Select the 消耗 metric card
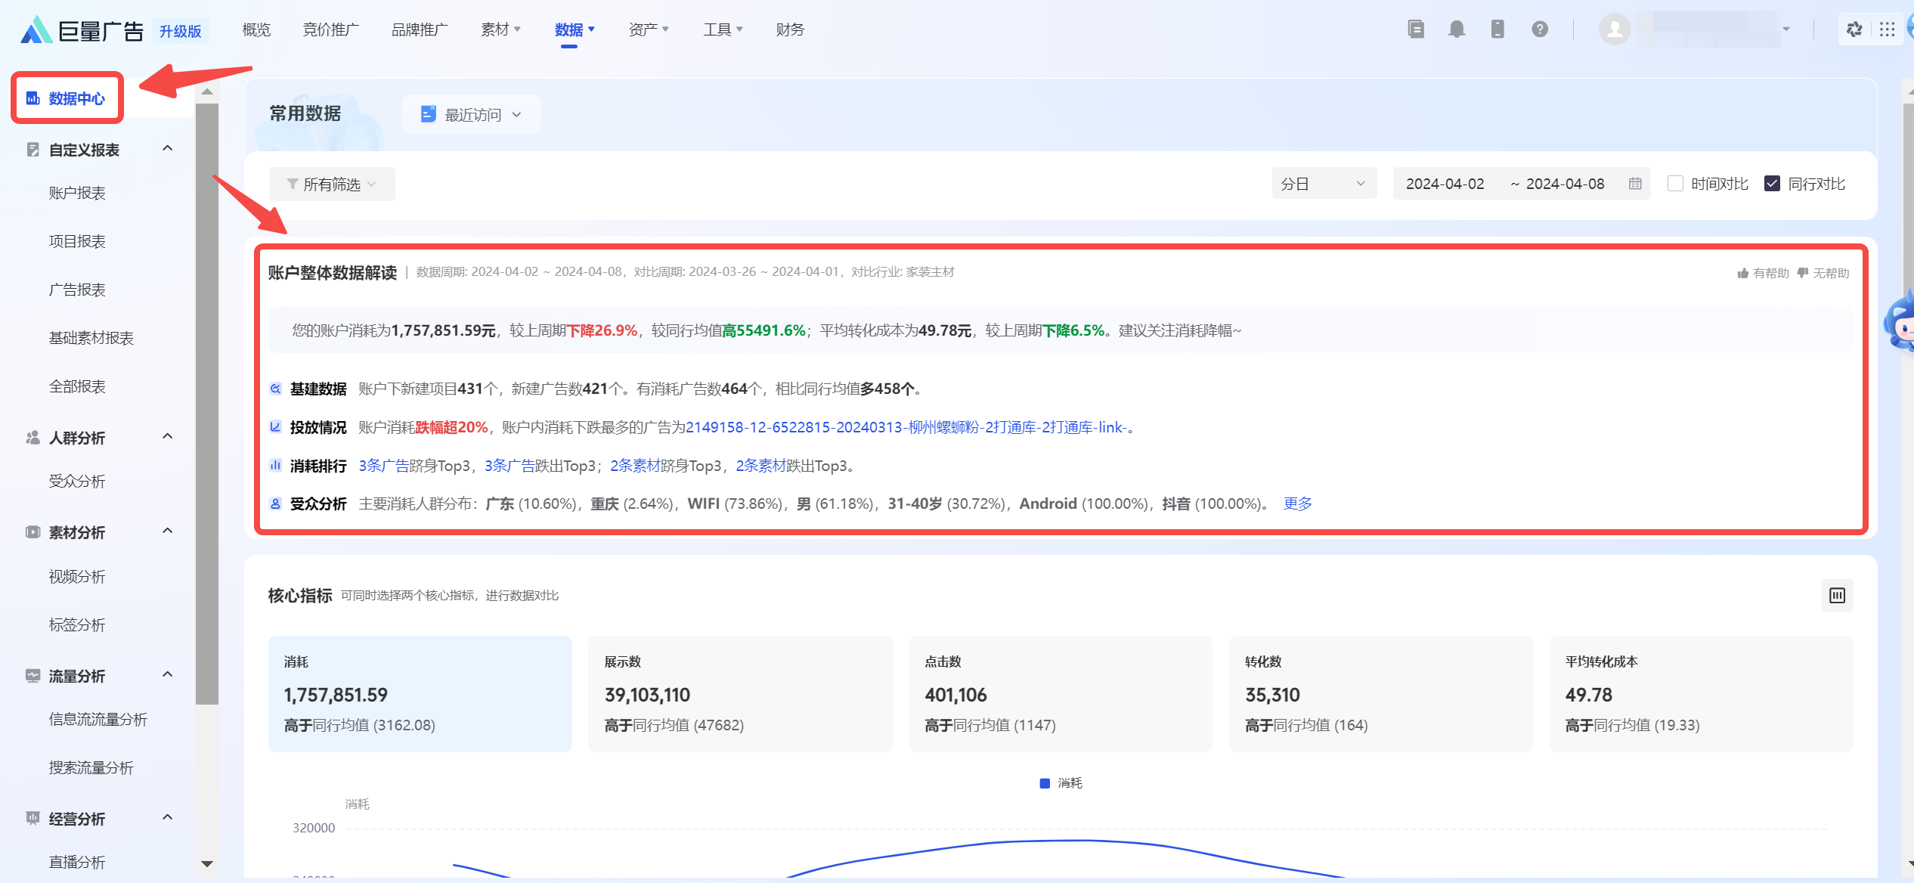Viewport: 1914px width, 883px height. coord(420,694)
